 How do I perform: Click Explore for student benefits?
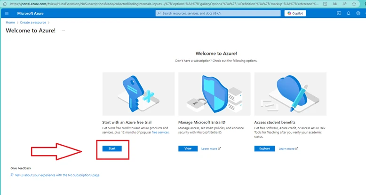[264, 148]
